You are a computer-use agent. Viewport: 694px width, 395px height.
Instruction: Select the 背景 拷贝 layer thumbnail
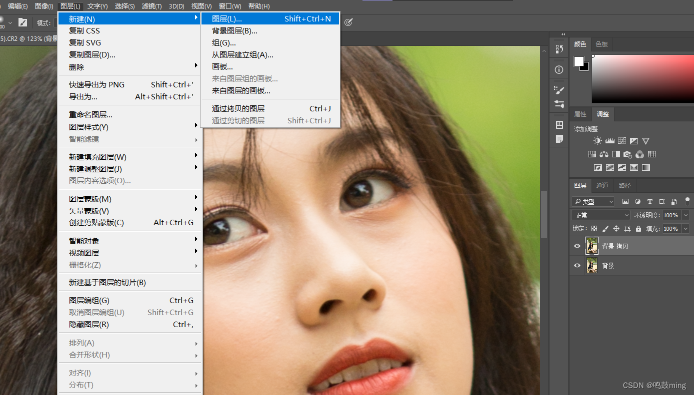click(592, 246)
